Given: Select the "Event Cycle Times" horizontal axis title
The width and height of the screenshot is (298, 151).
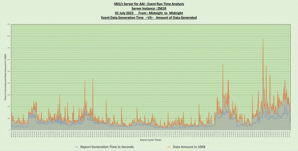Looking at the screenshot, I should (151, 140).
